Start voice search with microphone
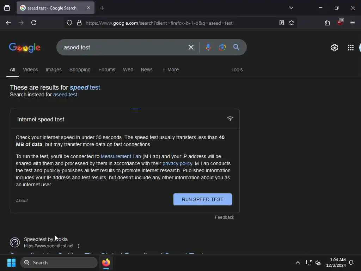Screen dimensions: 361x271 (208, 47)
